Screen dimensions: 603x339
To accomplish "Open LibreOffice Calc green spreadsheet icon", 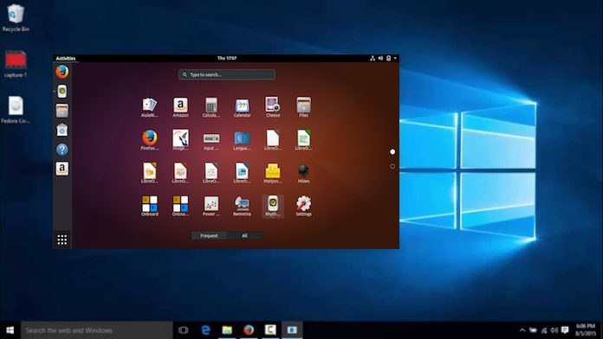I will tap(303, 140).
